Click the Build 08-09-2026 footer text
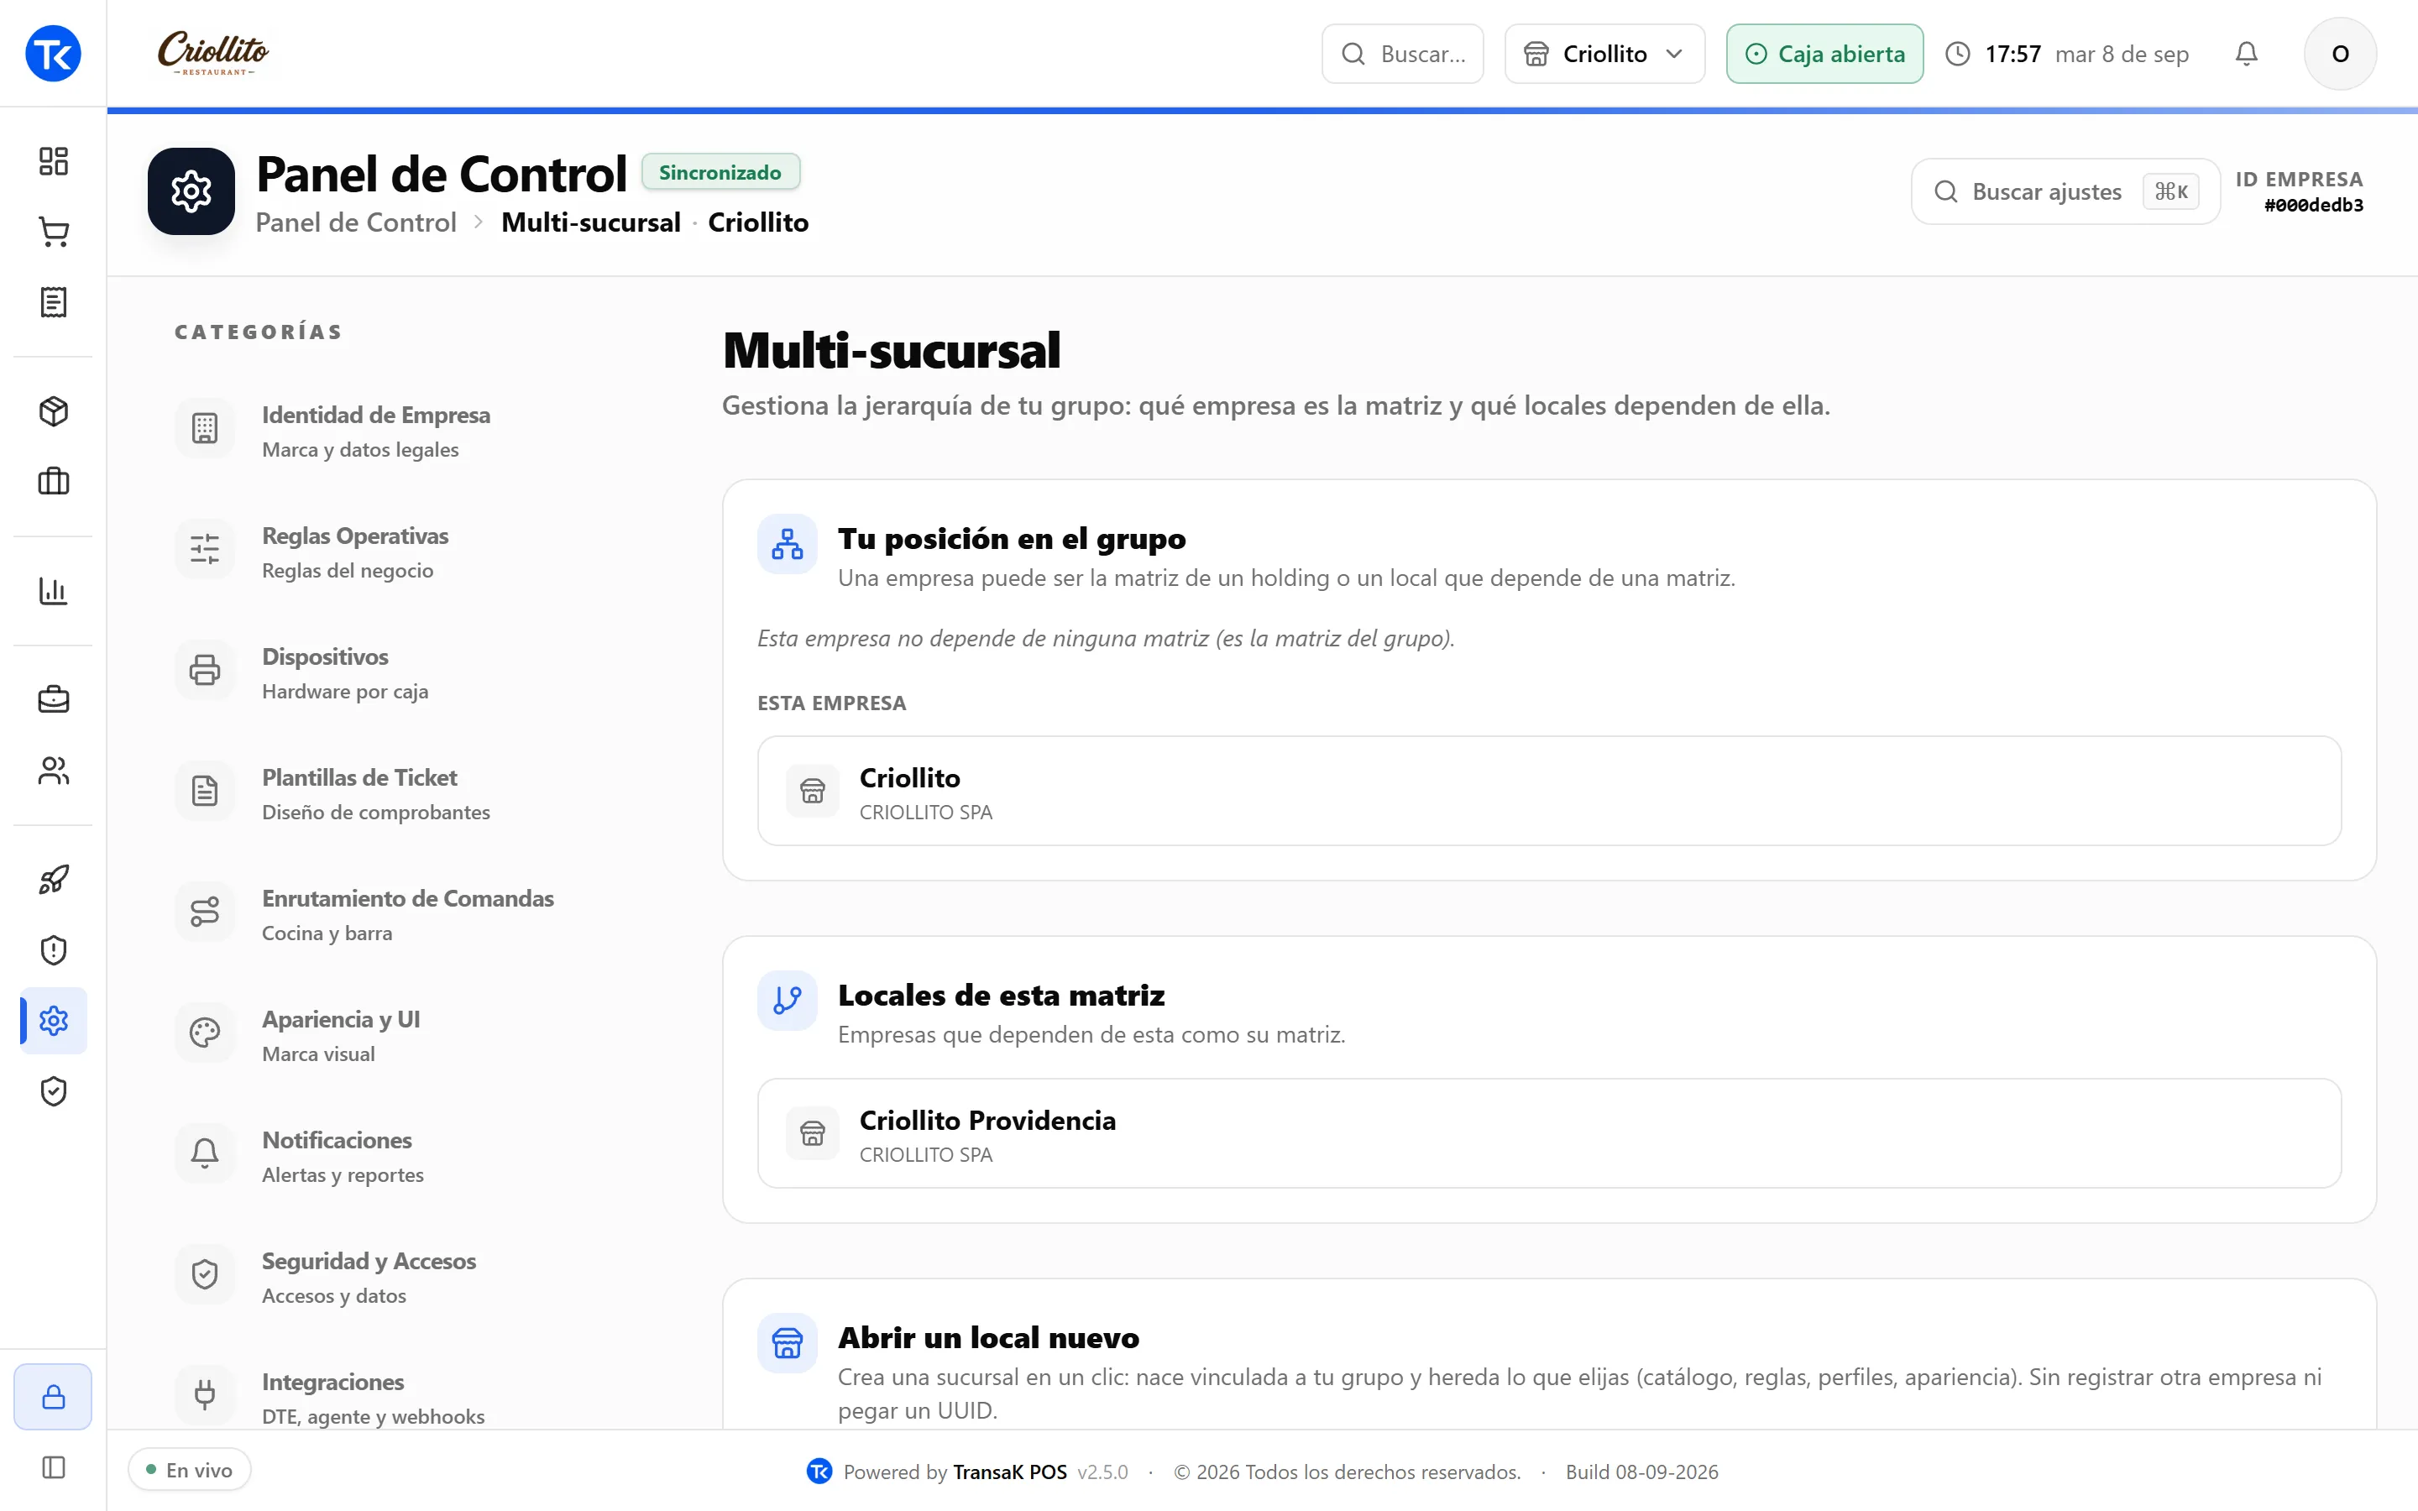Screen dimensions: 2418x1511 [1641, 1471]
